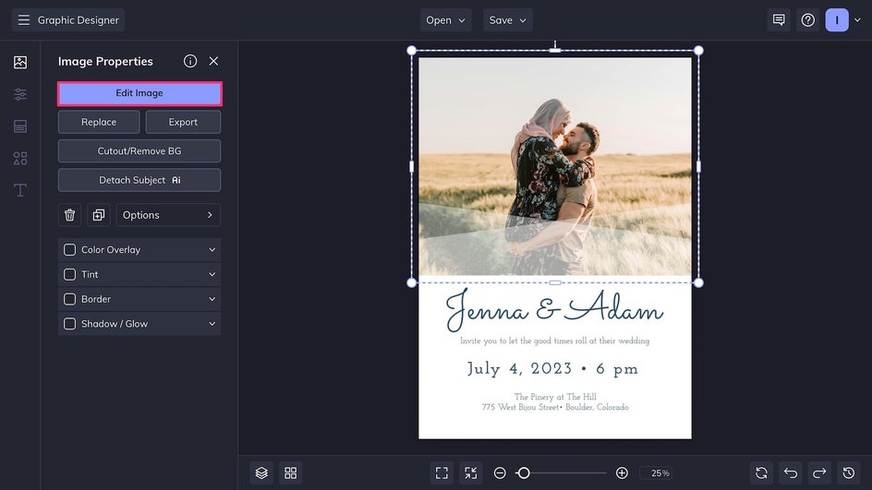Enable the Border checkbox
This screenshot has height=490, width=872.
[x=69, y=299]
